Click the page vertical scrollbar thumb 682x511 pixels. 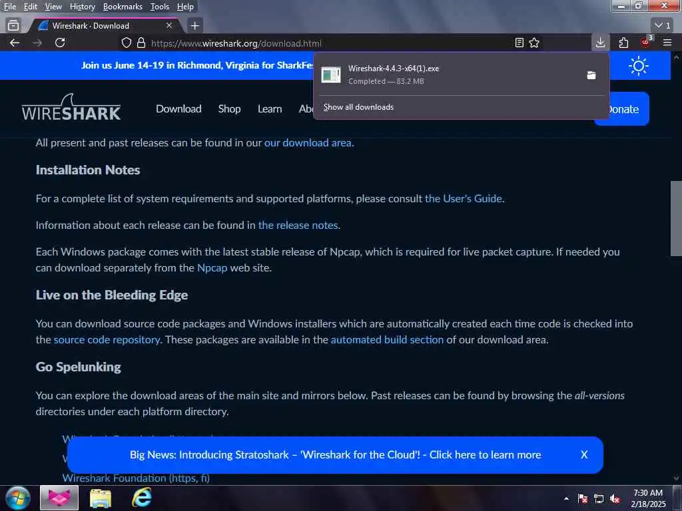point(676,218)
